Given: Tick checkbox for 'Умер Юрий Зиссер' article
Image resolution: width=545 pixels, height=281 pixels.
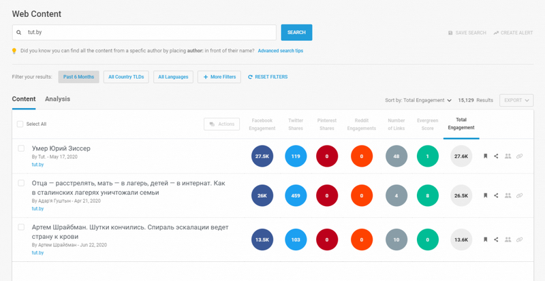Looking at the screenshot, I should [21, 148].
